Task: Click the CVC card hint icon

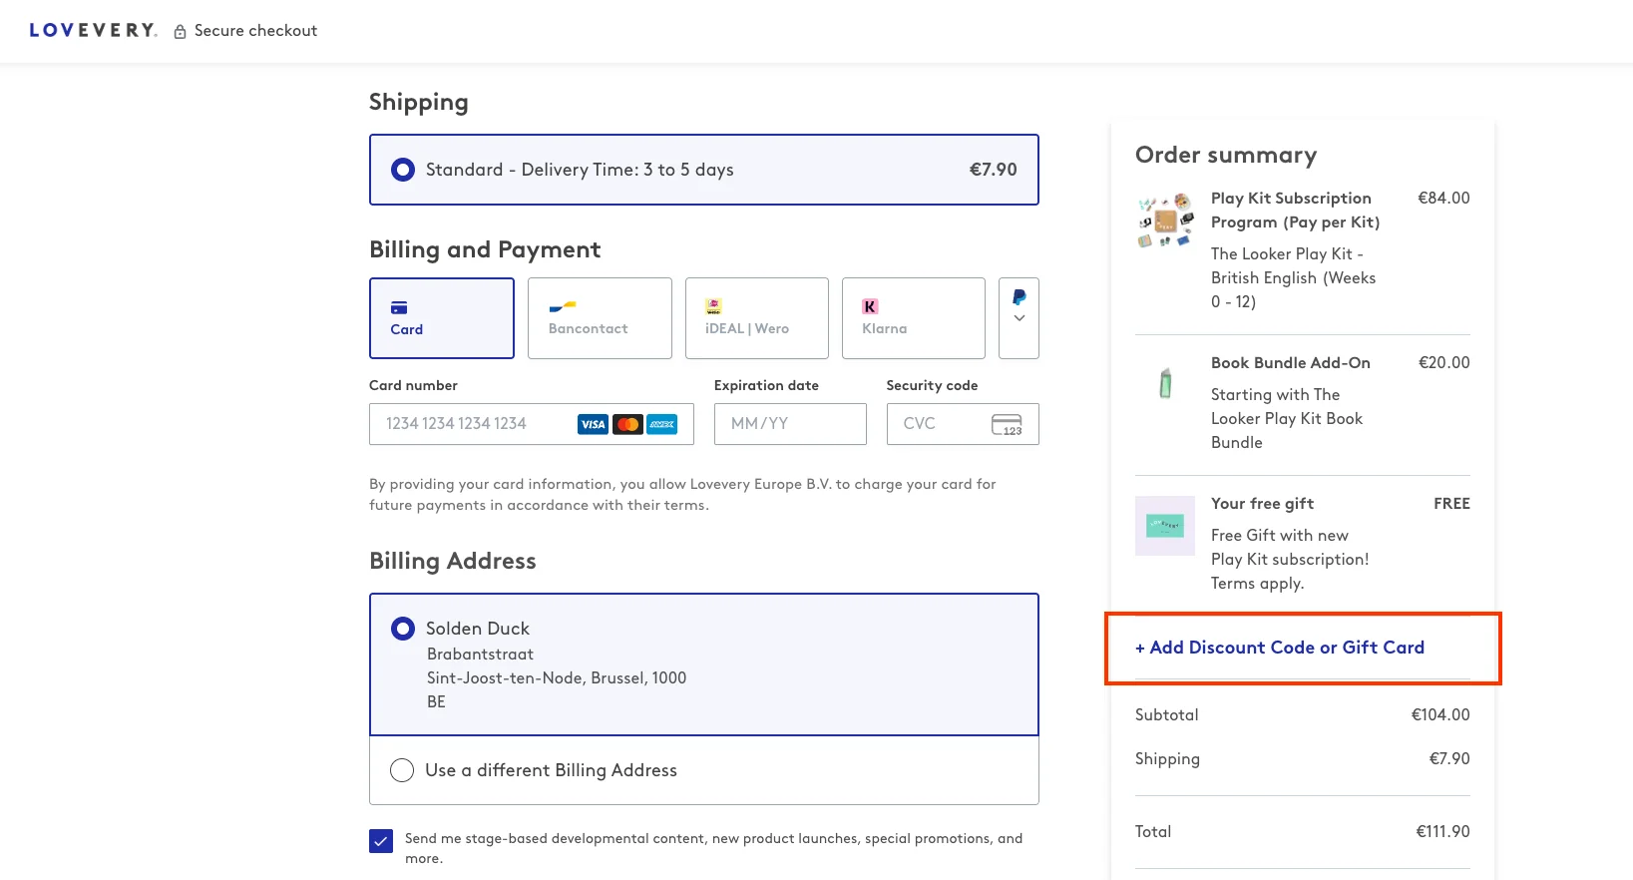Action: [1007, 424]
